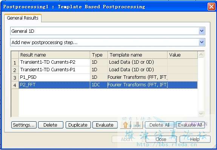
Task: Switch to General Results tab
Action: tap(23, 18)
